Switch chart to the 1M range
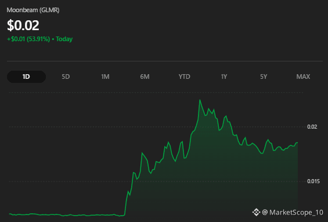328x222 pixels. coord(105,77)
